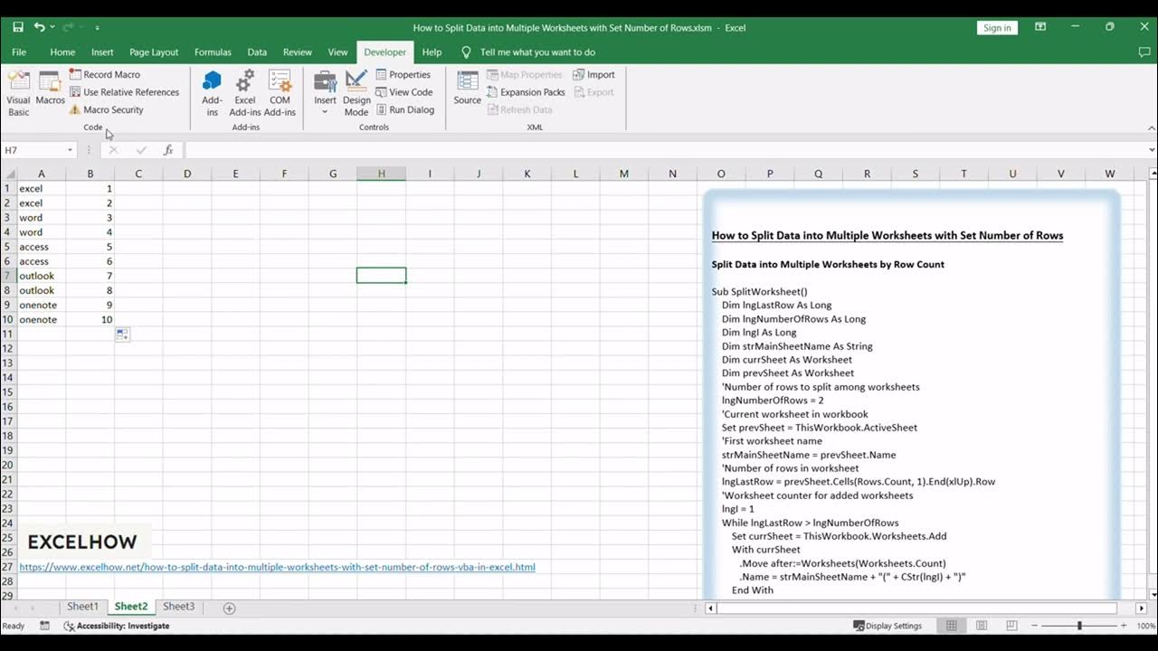
Task: Follow the excelhow.net hyperlink in row 27
Action: click(277, 567)
